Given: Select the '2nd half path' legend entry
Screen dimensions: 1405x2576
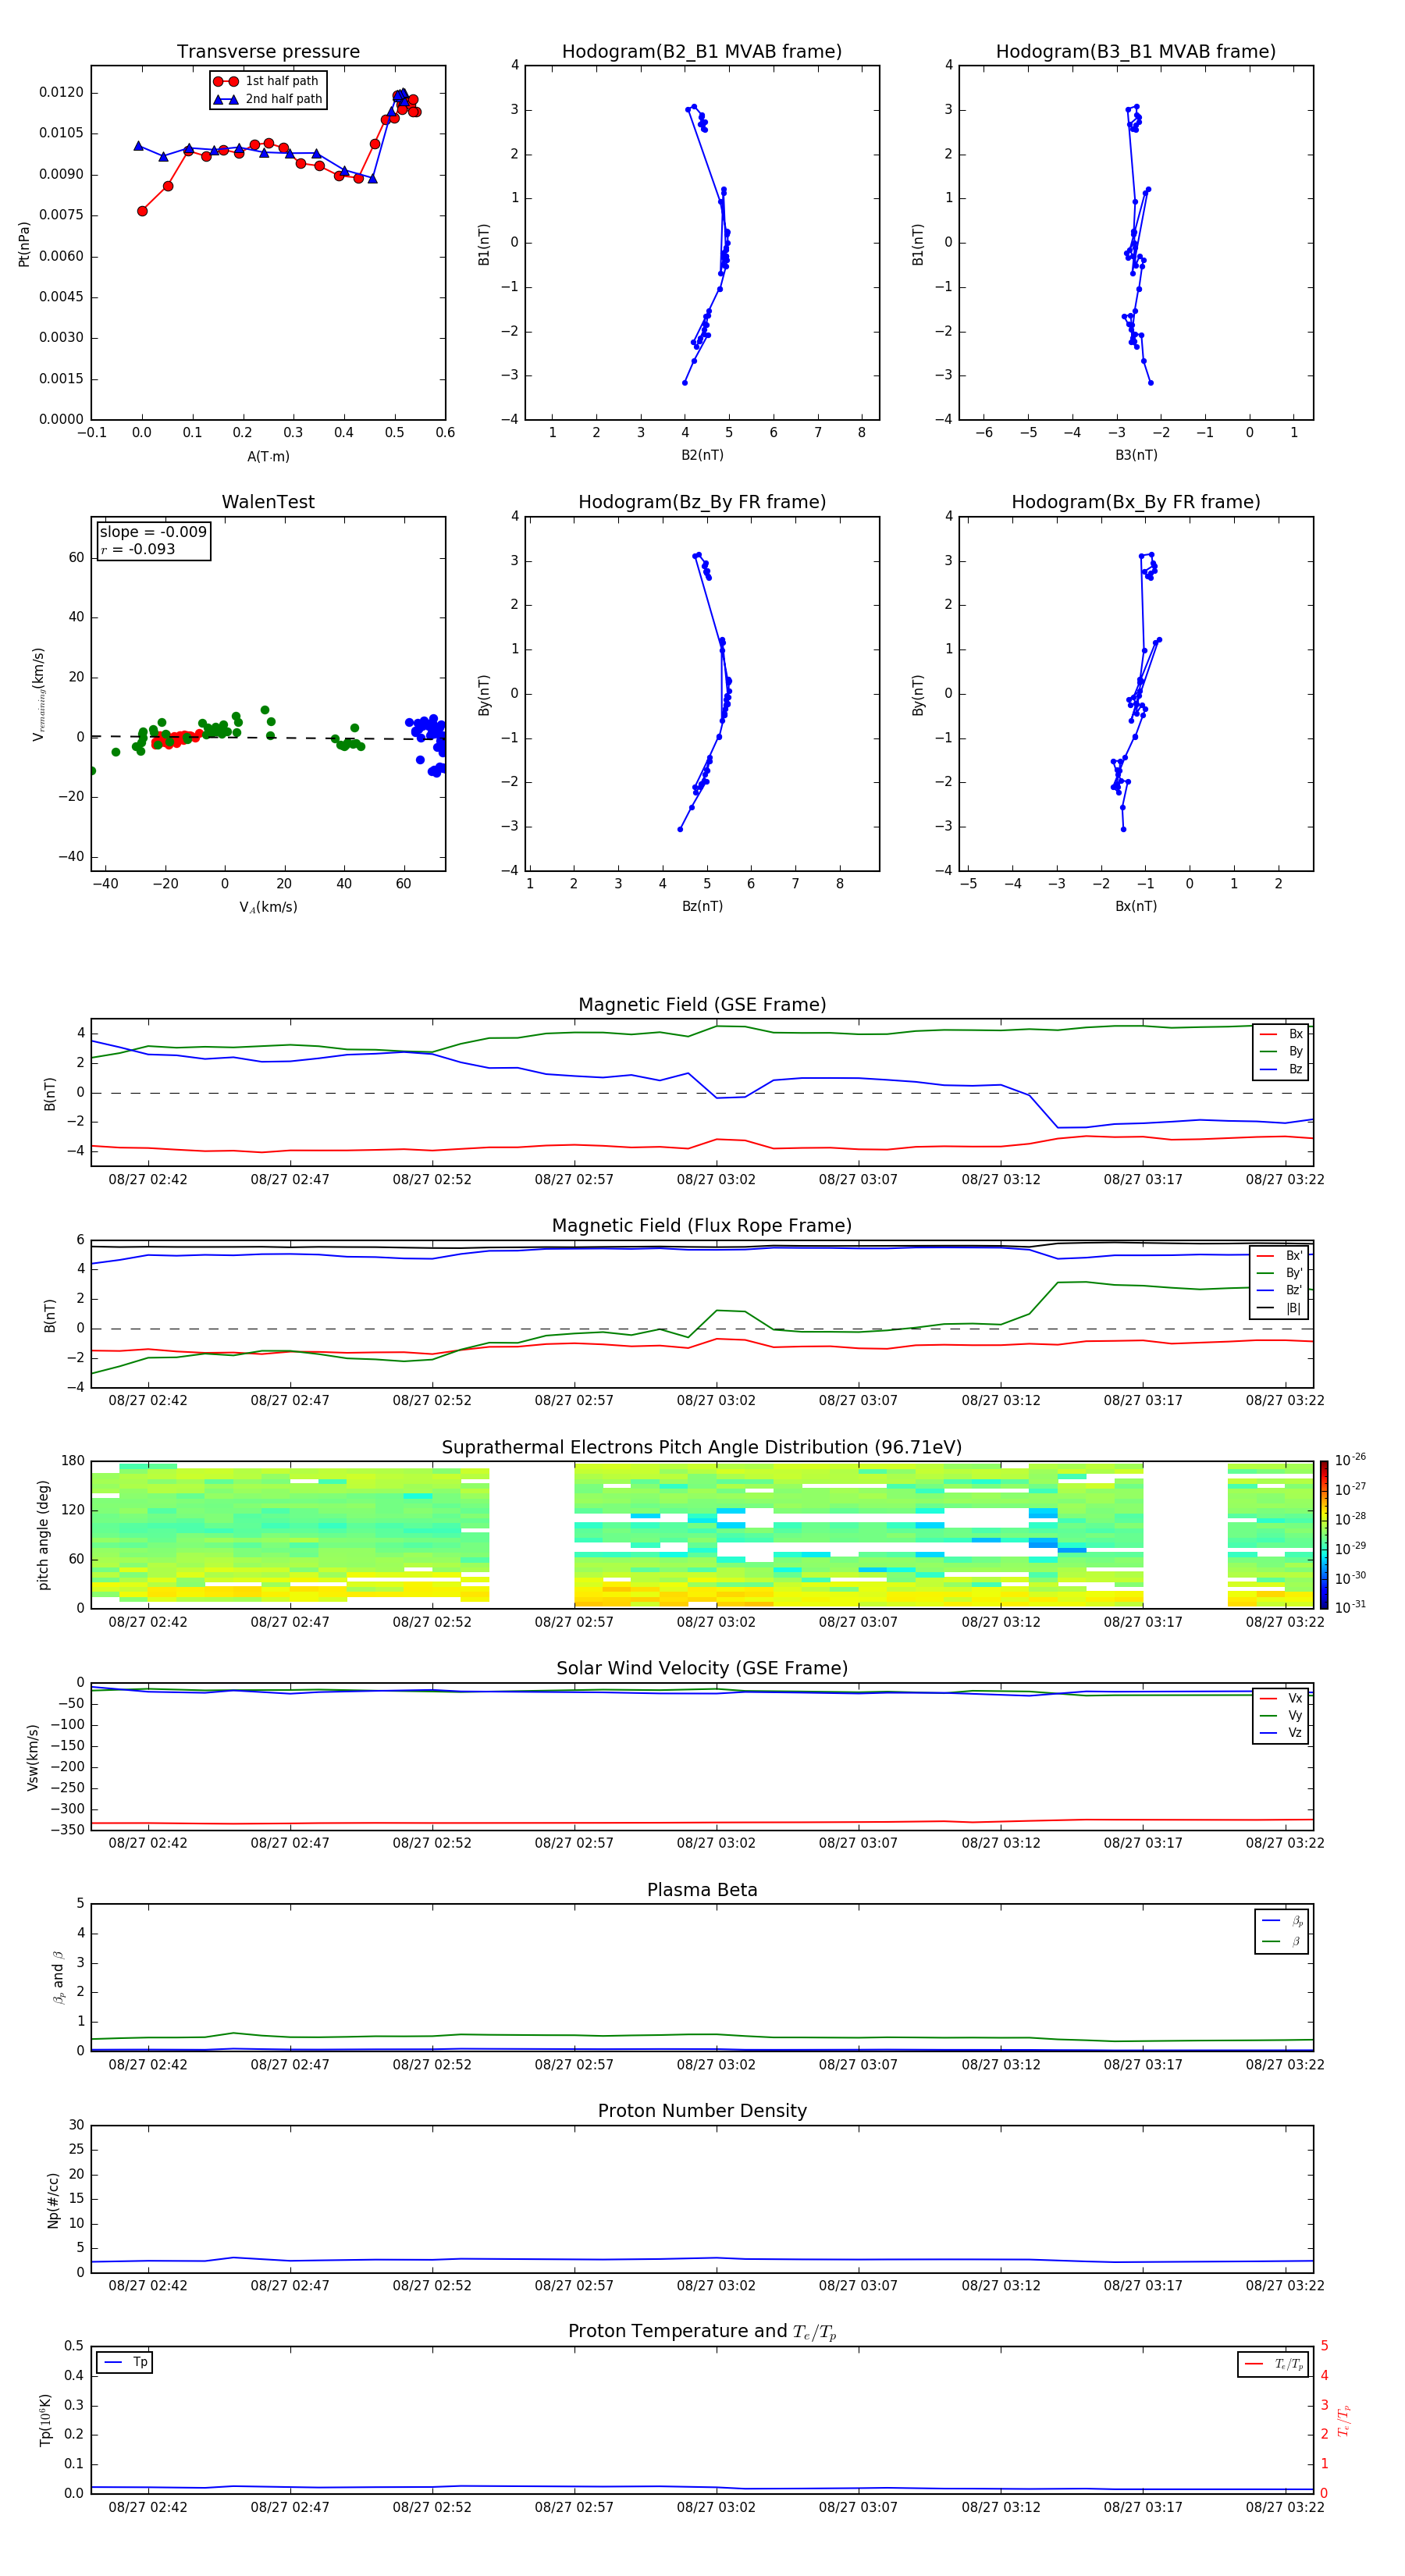Looking at the screenshot, I should pyautogui.click(x=269, y=99).
